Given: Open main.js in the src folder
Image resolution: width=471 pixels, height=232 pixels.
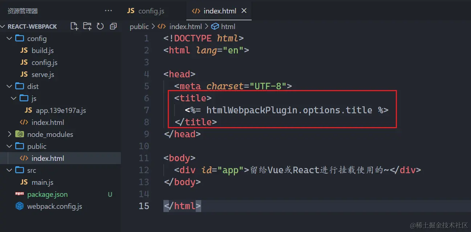Looking at the screenshot, I should point(42,182).
